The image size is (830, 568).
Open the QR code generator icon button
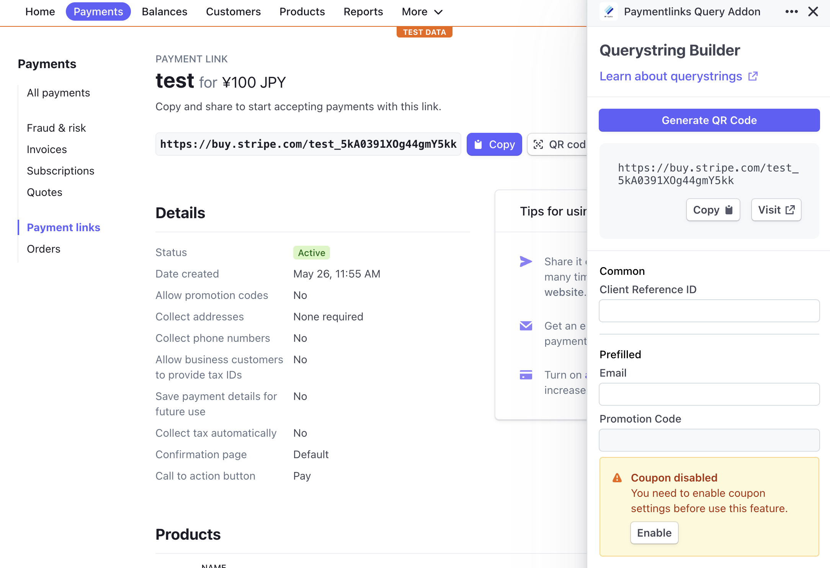coord(539,144)
